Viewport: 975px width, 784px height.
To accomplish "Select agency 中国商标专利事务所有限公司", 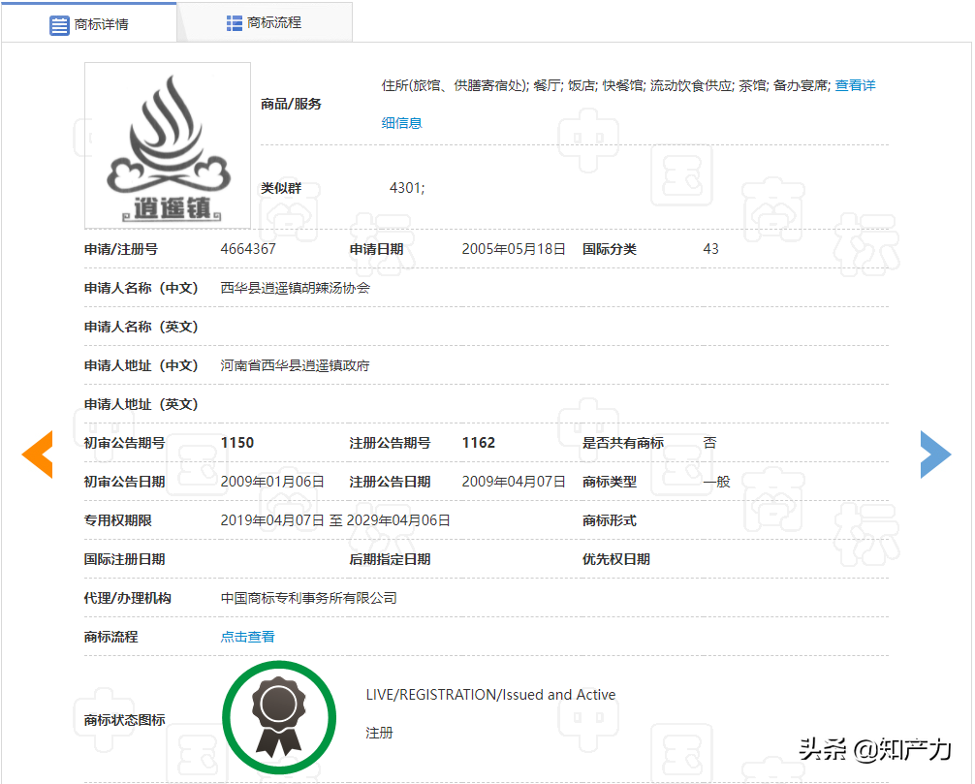I will [309, 598].
